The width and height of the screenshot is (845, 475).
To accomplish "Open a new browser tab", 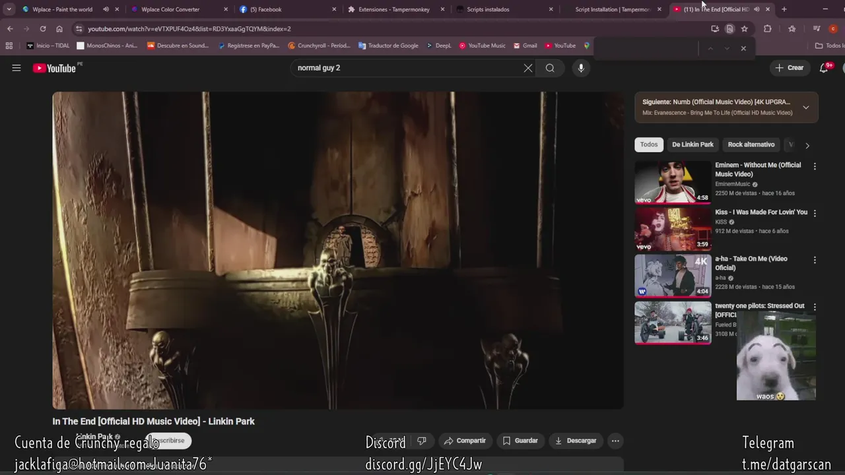I will pos(784,9).
